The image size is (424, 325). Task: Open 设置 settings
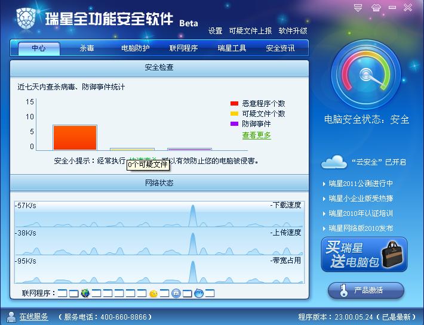point(215,31)
